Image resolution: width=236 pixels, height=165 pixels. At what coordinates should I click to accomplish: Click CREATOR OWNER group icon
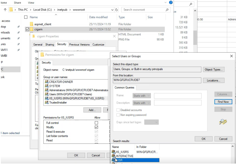click(47, 82)
